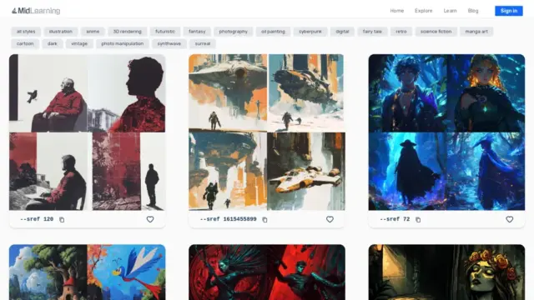
Task: Filter by the cyberpunk style tag
Action: pos(310,32)
